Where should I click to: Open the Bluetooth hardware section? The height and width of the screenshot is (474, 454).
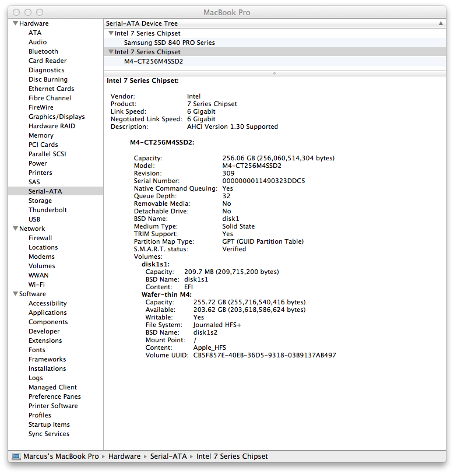coord(43,51)
